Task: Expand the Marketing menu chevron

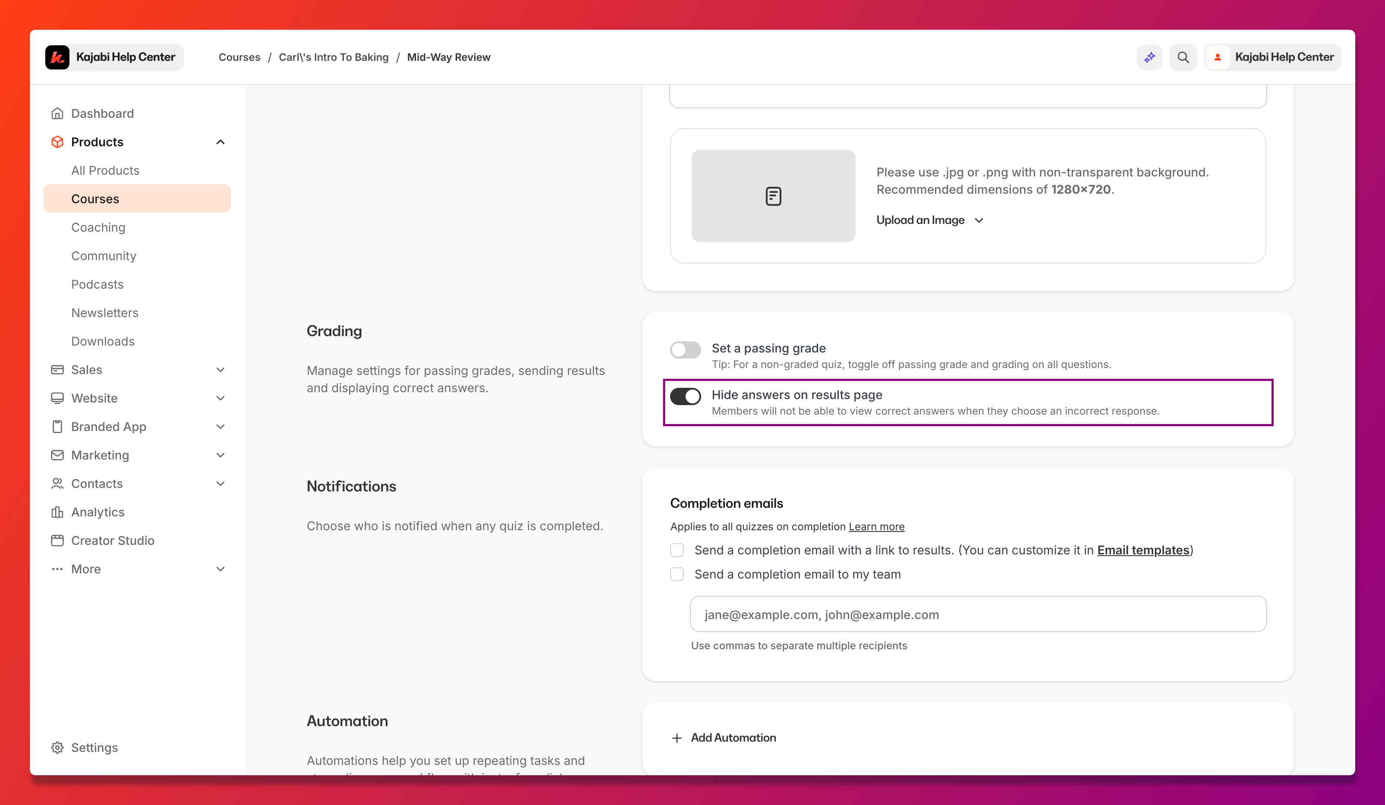Action: (220, 455)
